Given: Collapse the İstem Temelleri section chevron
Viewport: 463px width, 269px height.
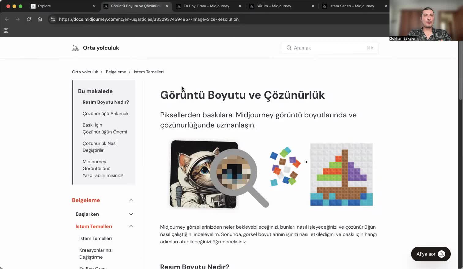Looking at the screenshot, I should [x=131, y=226].
